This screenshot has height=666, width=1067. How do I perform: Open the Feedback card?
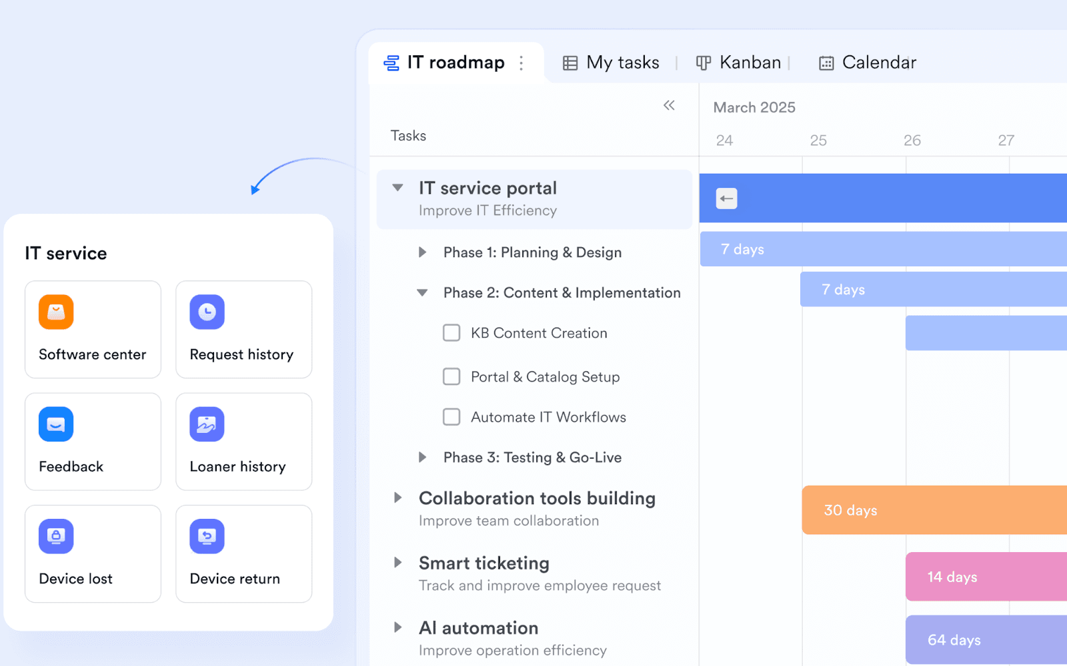pos(93,442)
